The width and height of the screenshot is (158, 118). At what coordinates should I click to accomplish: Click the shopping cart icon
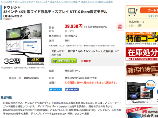(133, 12)
